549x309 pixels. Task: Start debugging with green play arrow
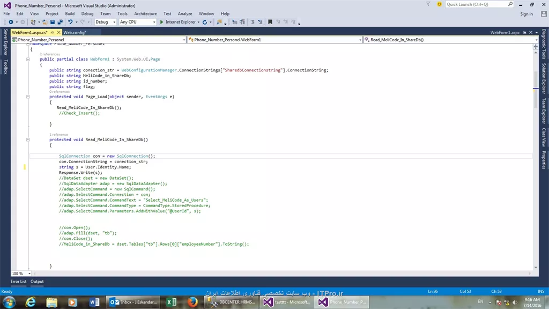click(161, 22)
